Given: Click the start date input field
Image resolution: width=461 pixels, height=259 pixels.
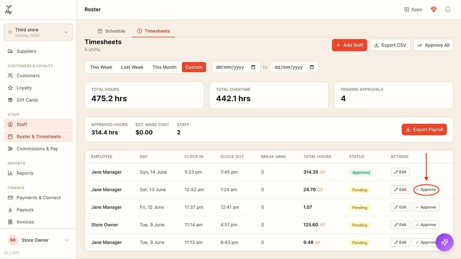Looking at the screenshot, I should coord(236,67).
